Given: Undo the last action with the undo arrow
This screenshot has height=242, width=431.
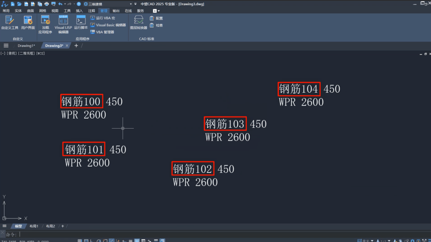Looking at the screenshot, I should 60,4.
